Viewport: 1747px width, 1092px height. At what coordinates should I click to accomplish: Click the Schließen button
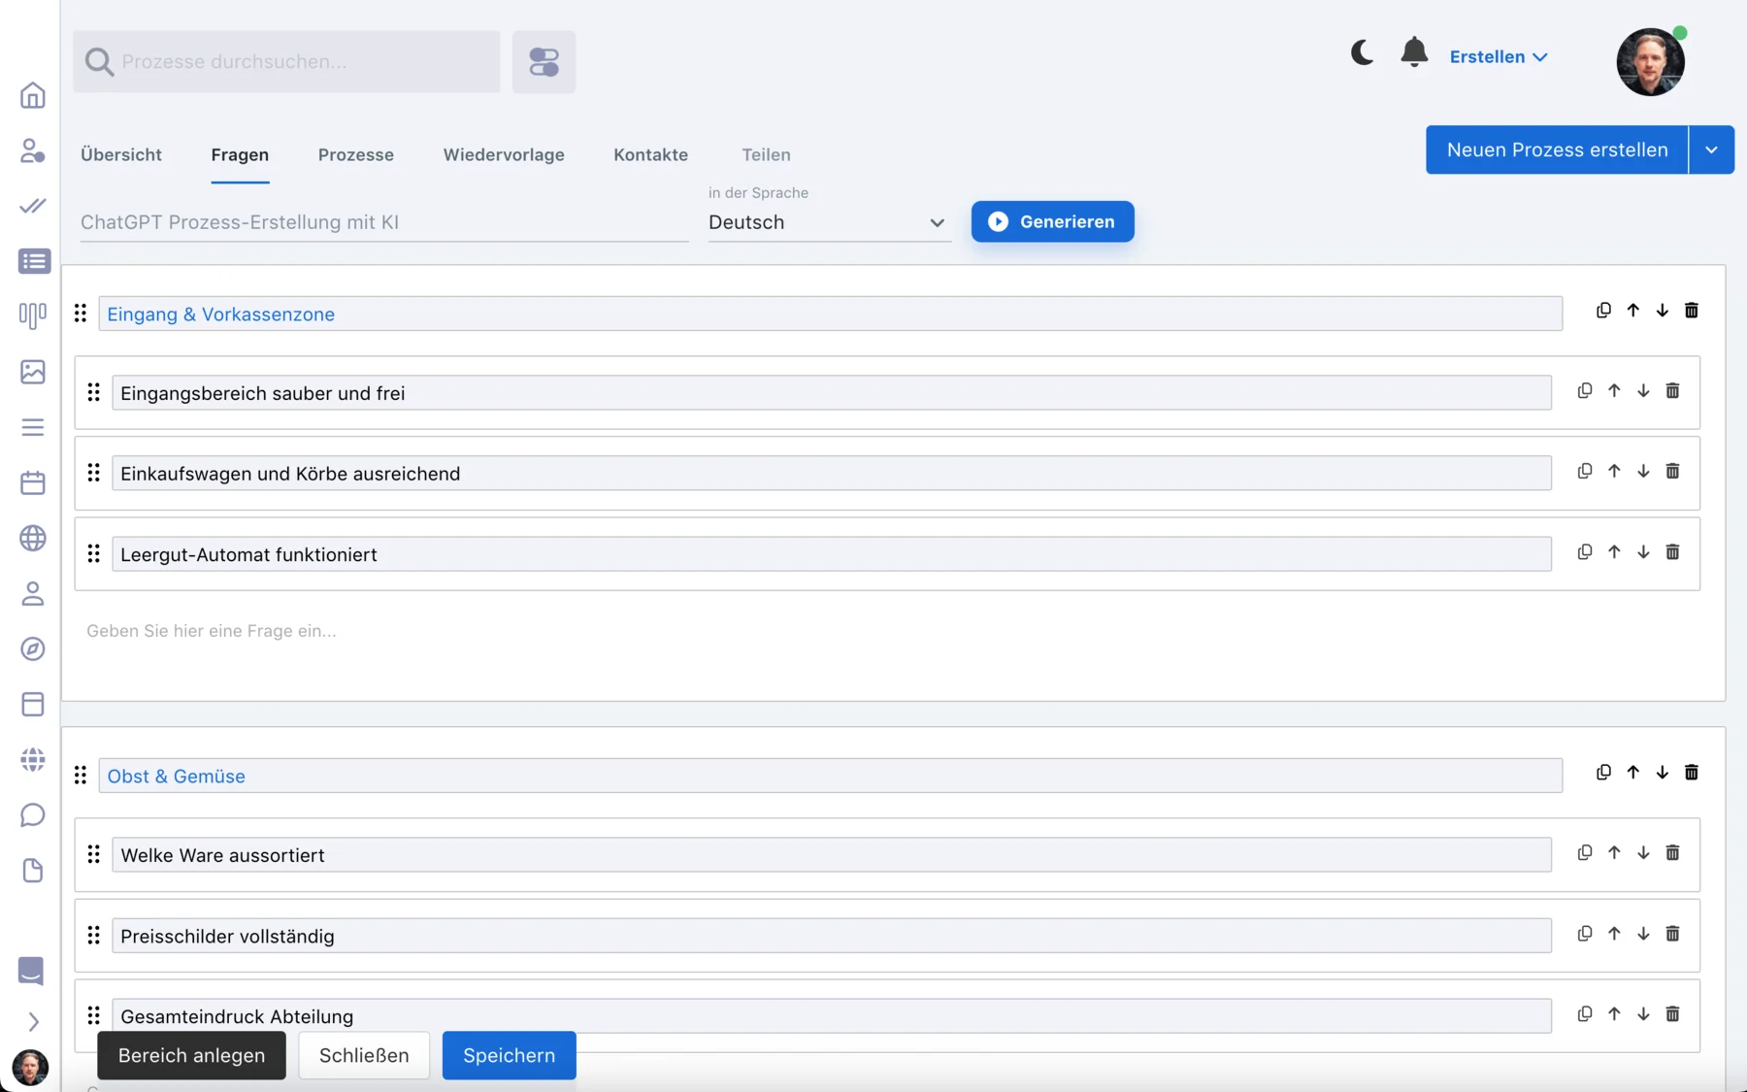364,1055
